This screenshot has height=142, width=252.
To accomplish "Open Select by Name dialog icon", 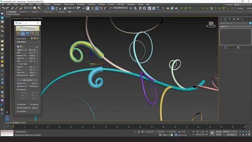I will 39,8.
